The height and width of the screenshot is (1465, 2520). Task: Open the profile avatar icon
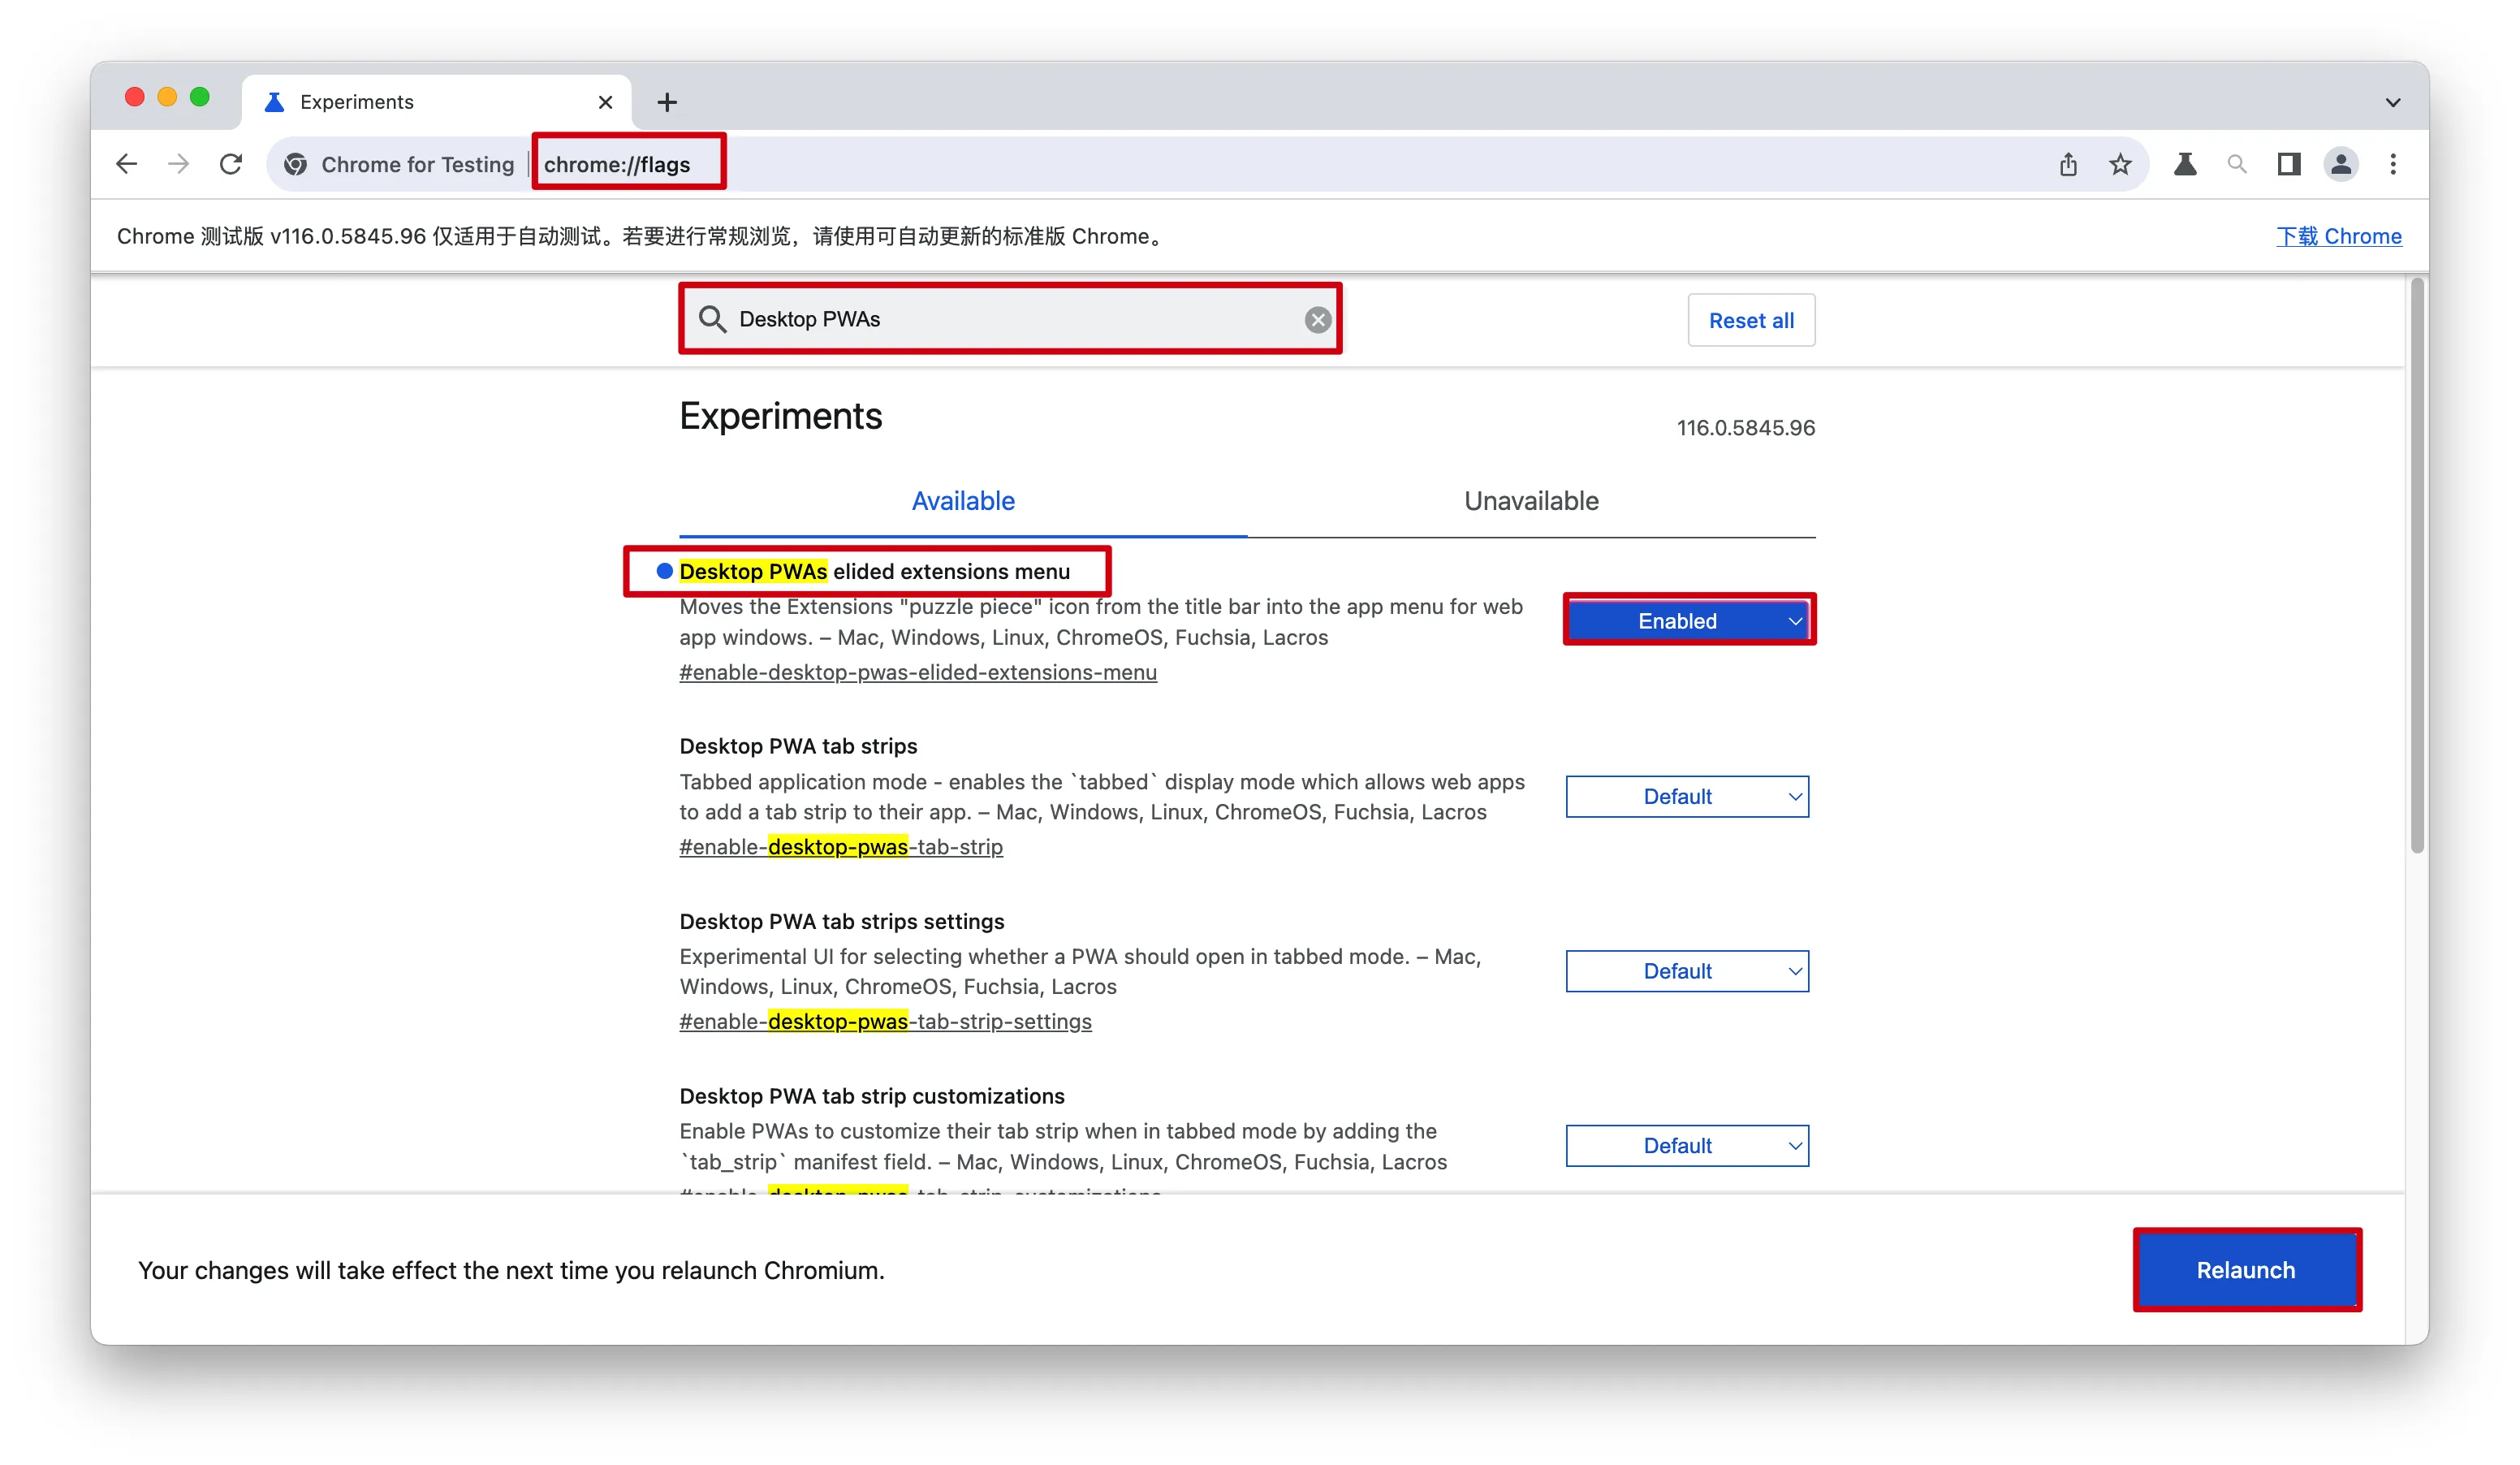click(x=2341, y=164)
